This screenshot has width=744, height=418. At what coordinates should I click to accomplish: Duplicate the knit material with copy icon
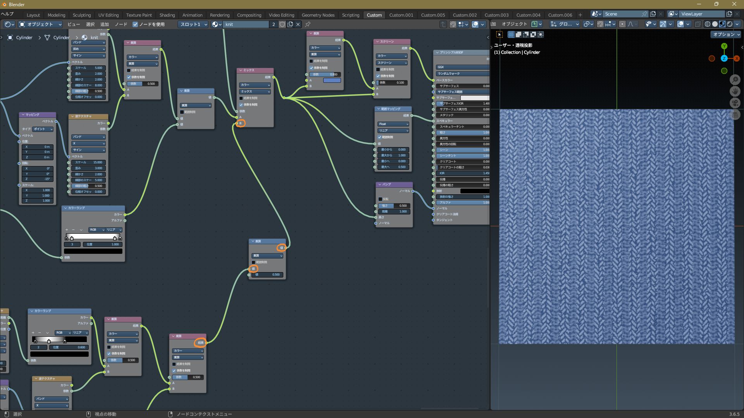290,24
